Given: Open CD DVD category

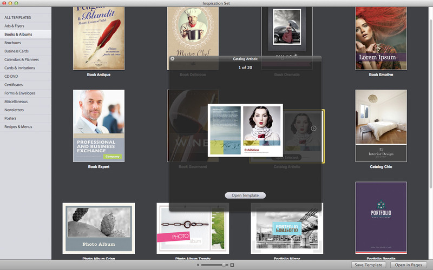Looking at the screenshot, I should (25, 76).
